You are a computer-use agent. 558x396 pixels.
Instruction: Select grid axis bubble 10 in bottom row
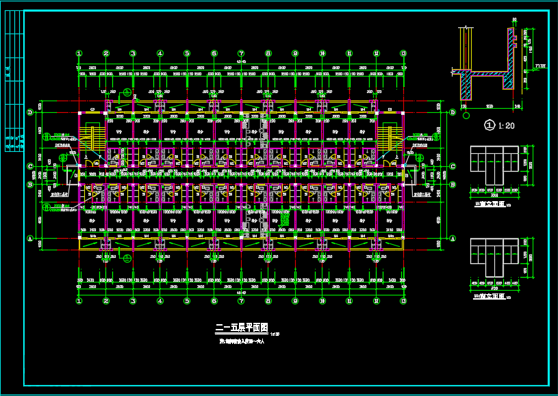322,300
